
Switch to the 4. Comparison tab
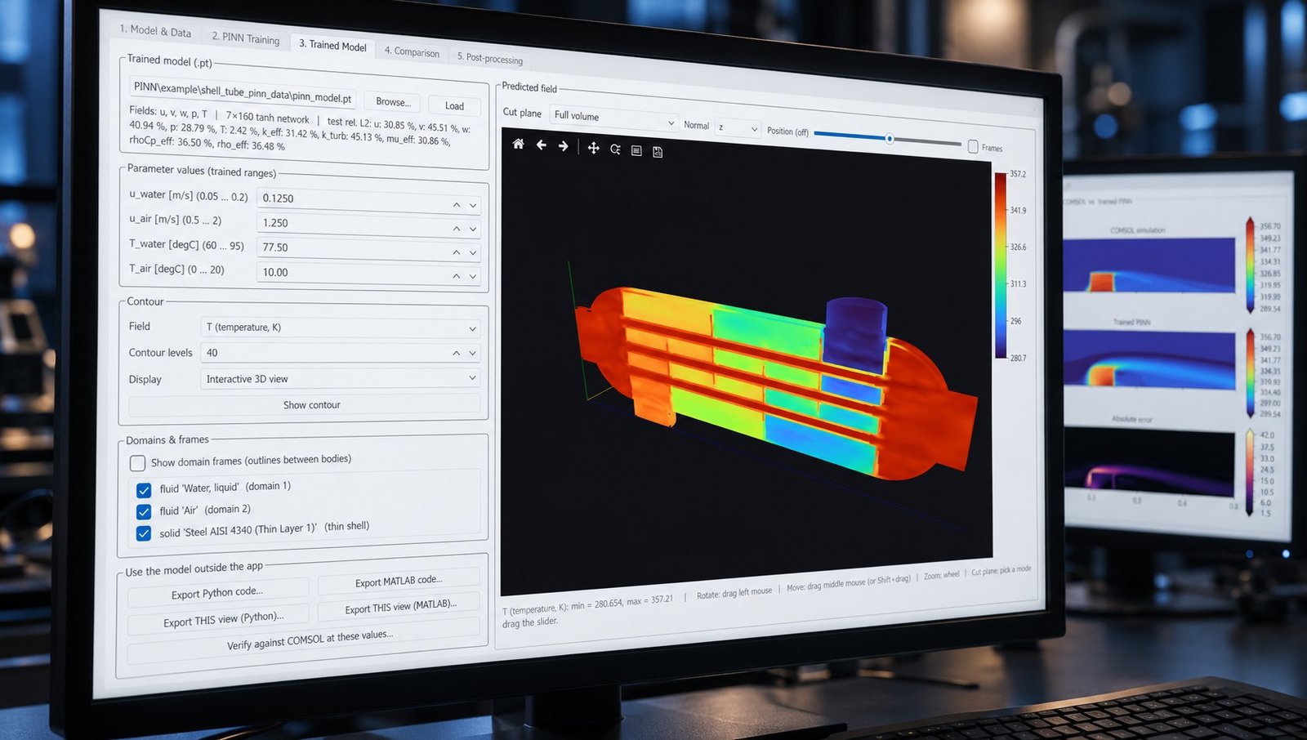tap(412, 51)
